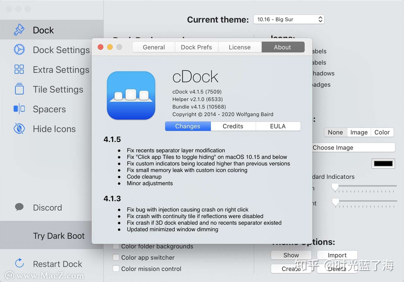Viewport: 404px width, 282px height.
Task: Click the Hide Icons crossed-eye icon
Action: [19, 129]
